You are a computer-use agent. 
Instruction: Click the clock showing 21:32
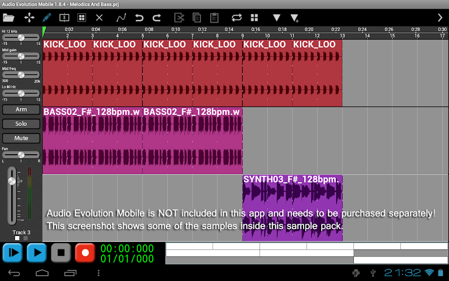point(402,272)
